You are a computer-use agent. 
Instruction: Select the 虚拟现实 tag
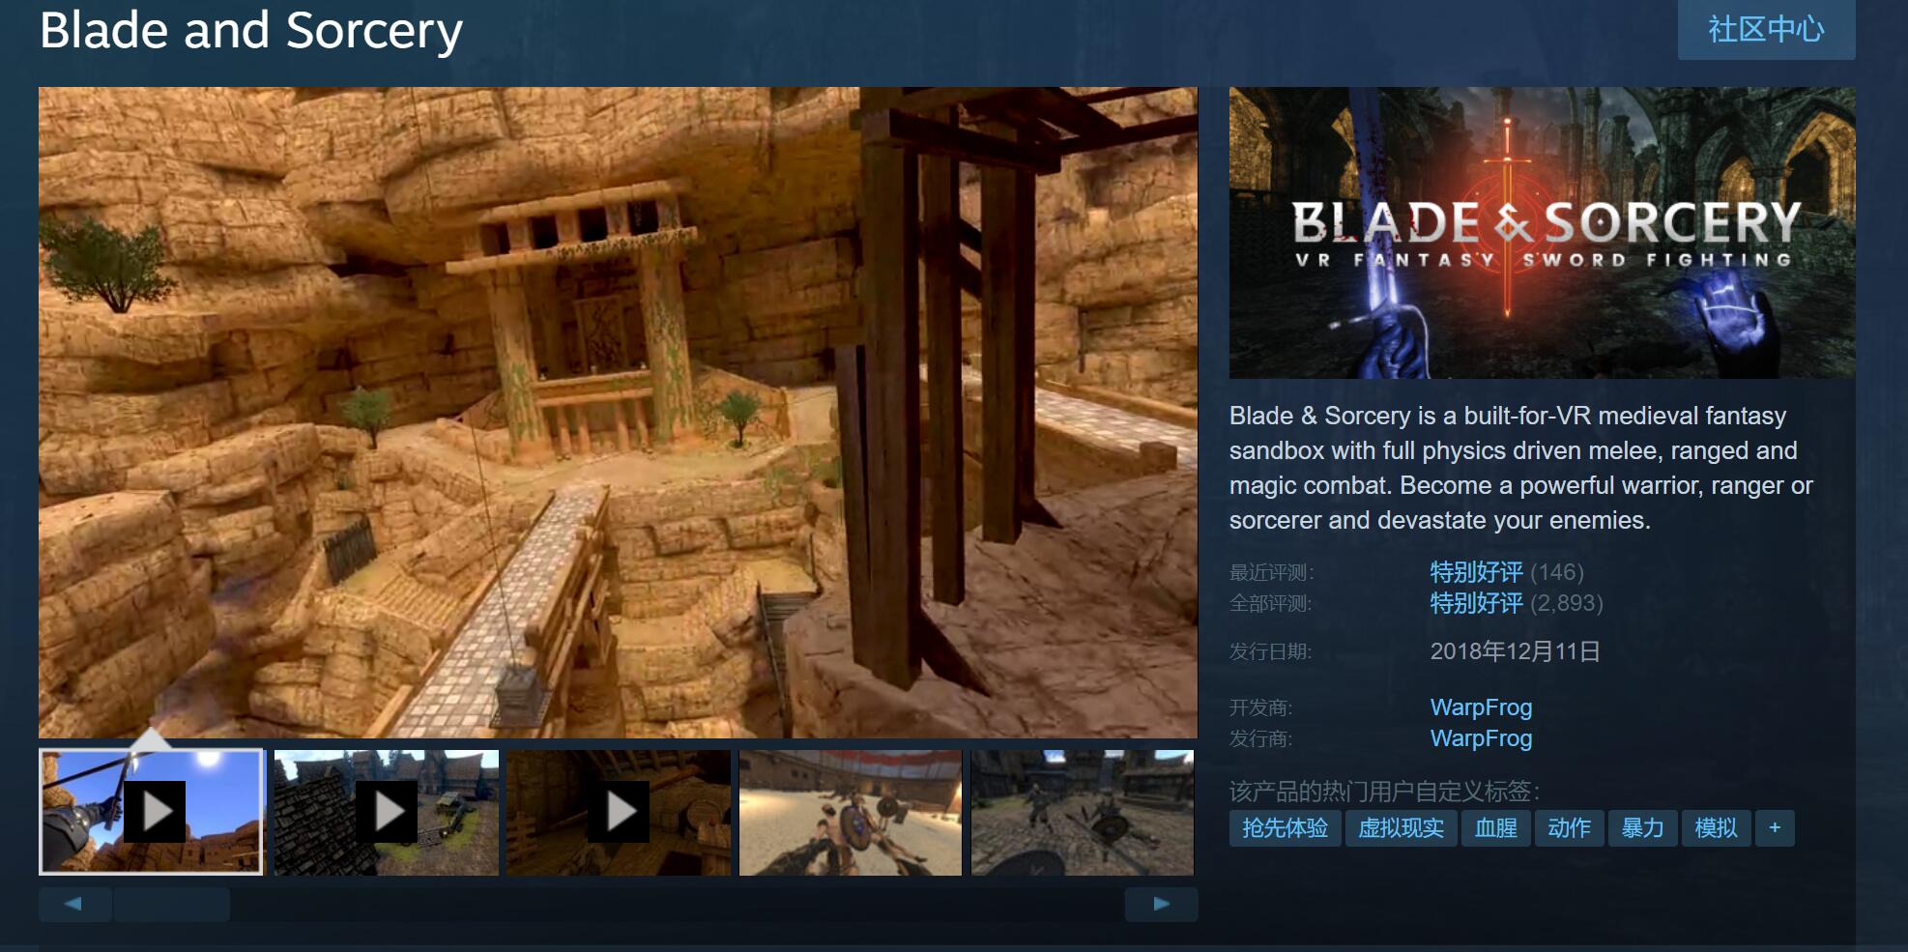click(1401, 828)
